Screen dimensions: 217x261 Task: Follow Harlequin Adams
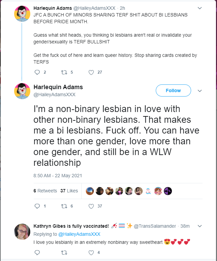[173, 90]
